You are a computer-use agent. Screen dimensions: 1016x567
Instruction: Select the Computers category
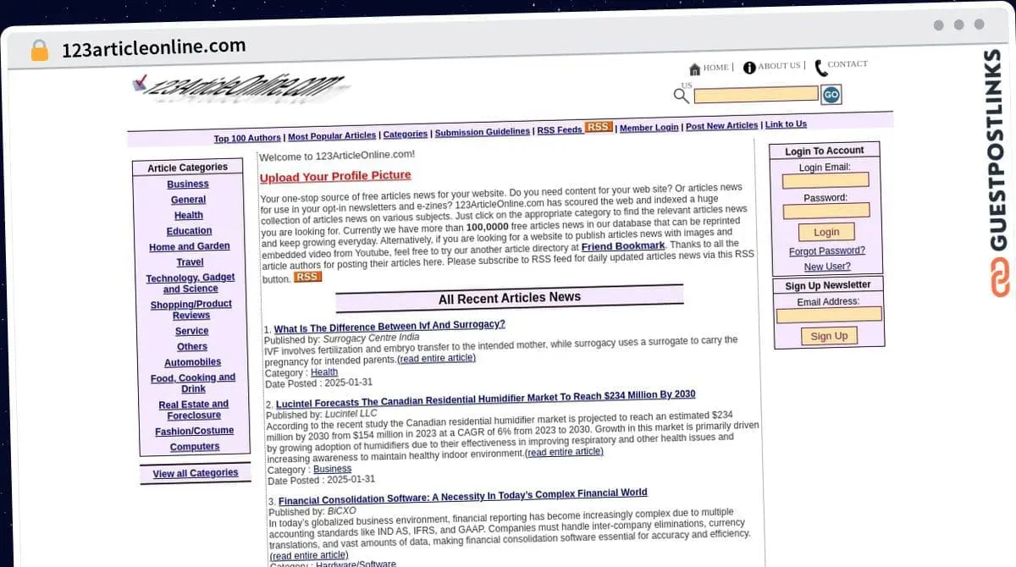pos(195,447)
